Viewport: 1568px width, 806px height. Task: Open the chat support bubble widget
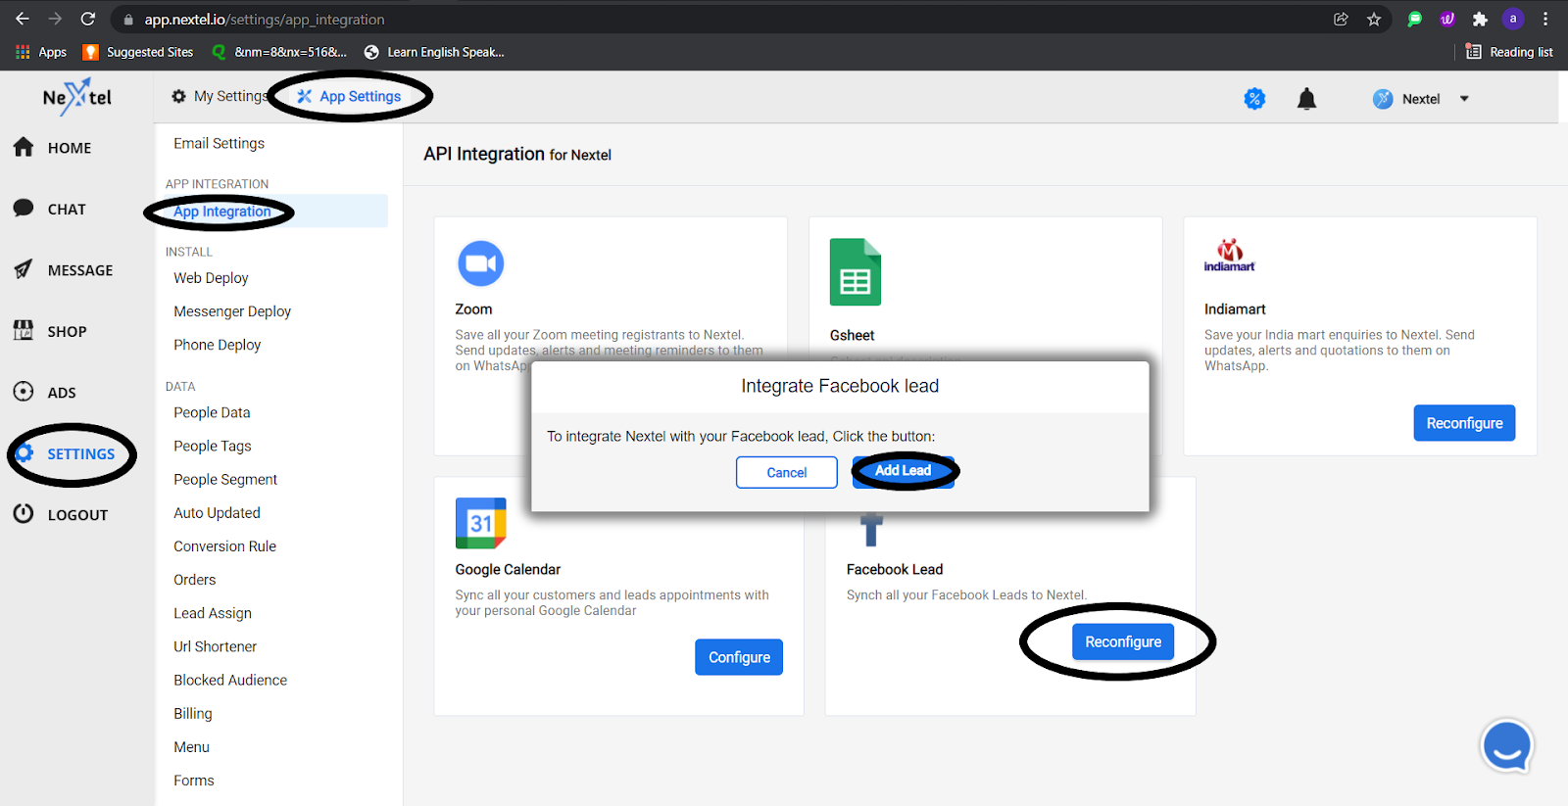point(1507,746)
